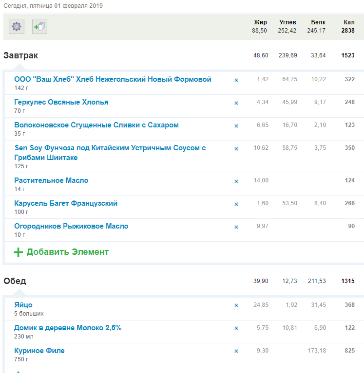
Task: Click the Углев column header
Action: [x=287, y=22]
